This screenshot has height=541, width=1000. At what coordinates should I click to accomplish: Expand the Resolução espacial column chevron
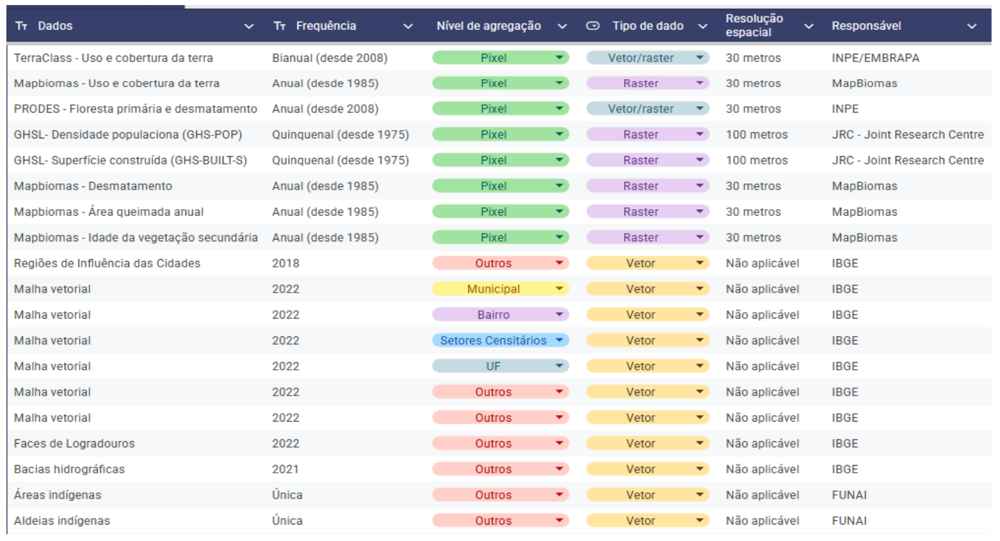(x=808, y=27)
